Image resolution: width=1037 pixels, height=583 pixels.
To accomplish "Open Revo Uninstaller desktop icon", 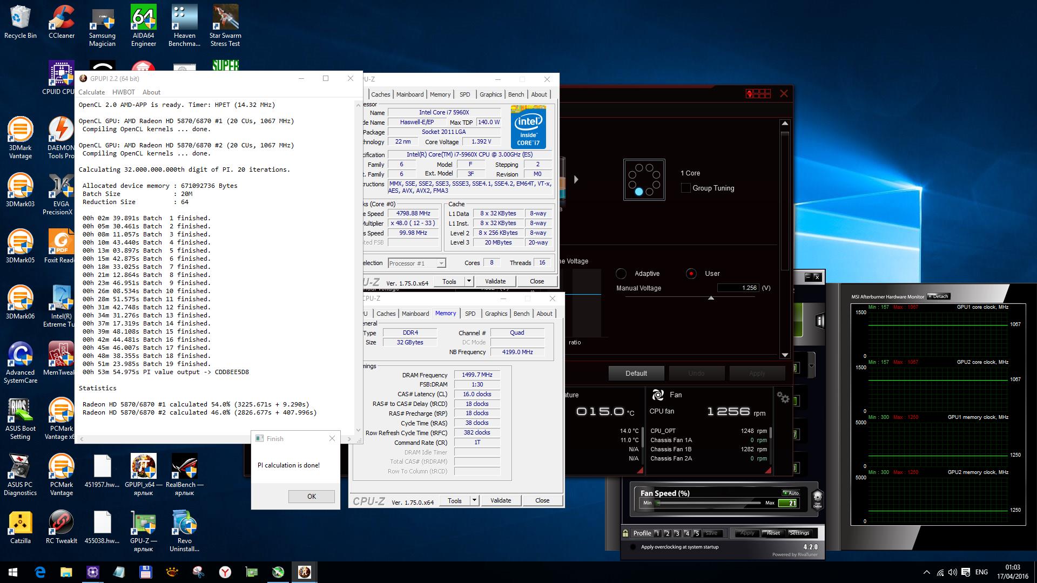I will click(x=184, y=531).
